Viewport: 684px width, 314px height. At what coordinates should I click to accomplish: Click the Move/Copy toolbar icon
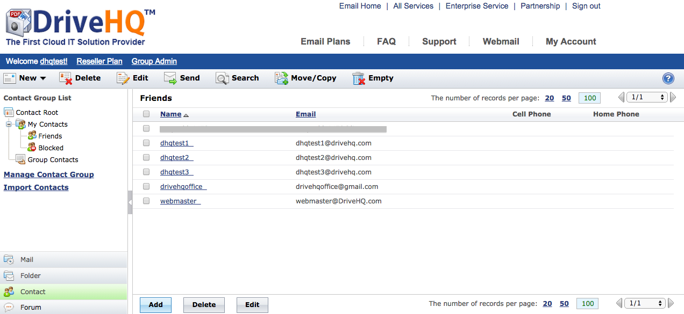(x=282, y=78)
